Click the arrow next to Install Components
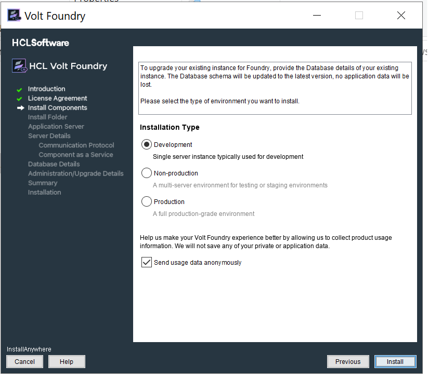Screen dimensions: 428x380 coord(20,108)
